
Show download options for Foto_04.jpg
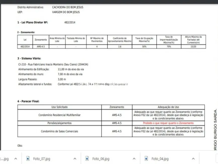[x=193, y=159]
